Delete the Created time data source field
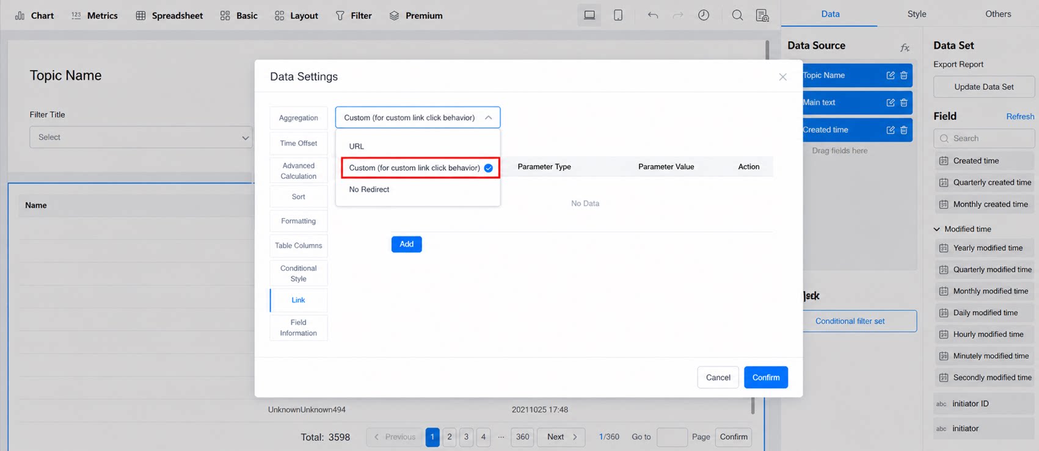 [904, 130]
